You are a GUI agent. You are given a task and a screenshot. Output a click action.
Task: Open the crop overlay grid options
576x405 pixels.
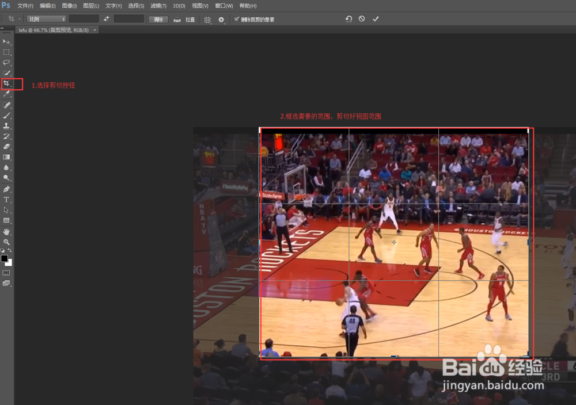point(207,20)
